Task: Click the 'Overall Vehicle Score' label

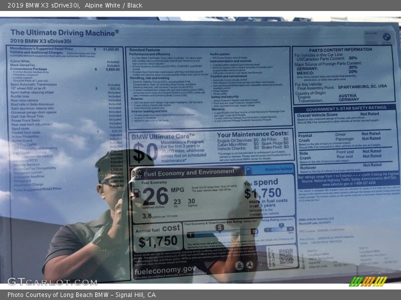Action: point(317,115)
